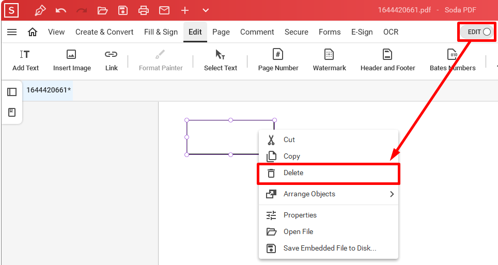Add a Page Number
Screen dimensions: 498x265
(x=278, y=61)
